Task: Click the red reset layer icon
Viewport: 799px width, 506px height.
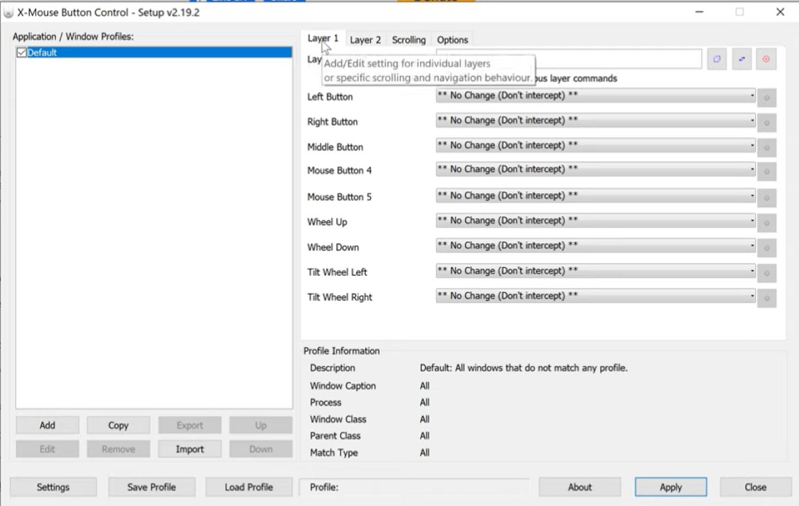Action: 766,59
